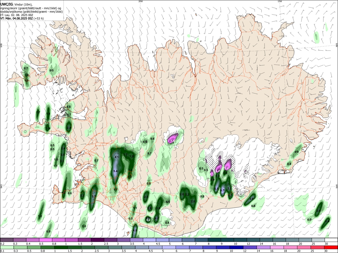Click the 20W longitude label

click(140, 1)
